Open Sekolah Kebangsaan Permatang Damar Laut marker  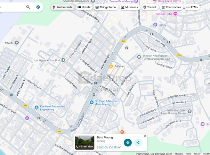click(x=139, y=57)
